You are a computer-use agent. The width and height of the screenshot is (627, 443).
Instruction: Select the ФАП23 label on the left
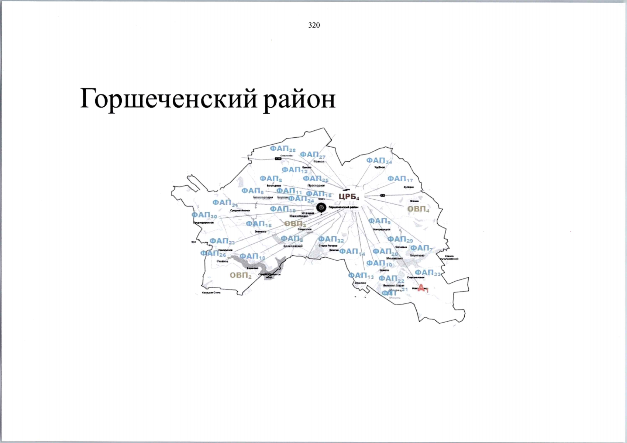pyautogui.click(x=221, y=240)
